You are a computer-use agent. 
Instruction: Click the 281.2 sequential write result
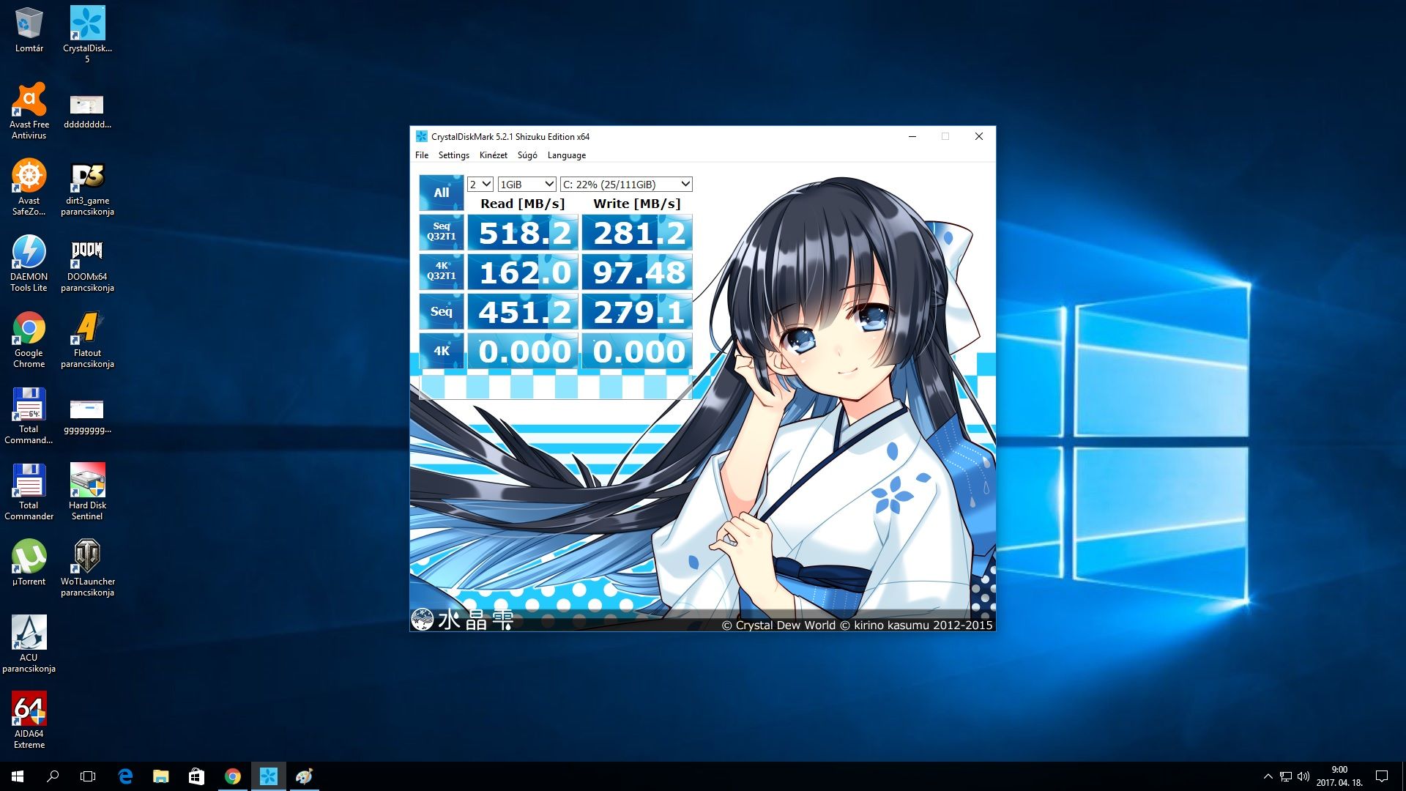(637, 233)
